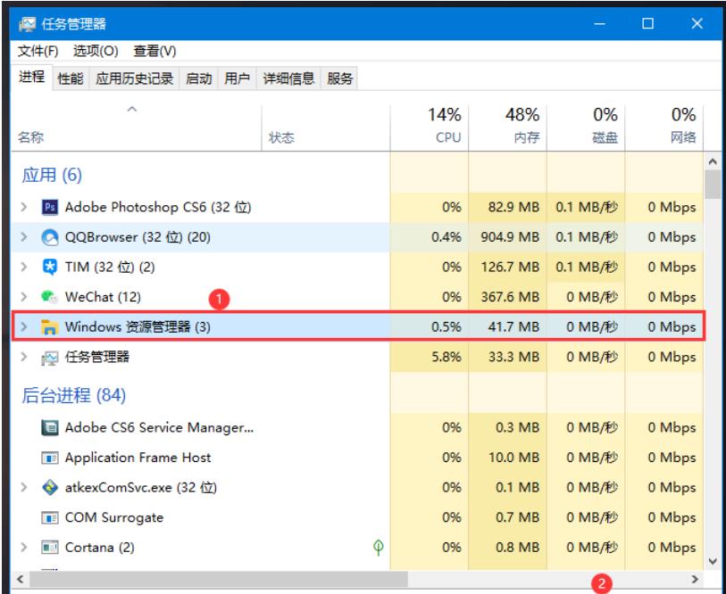Click the WeChat app icon

49,296
